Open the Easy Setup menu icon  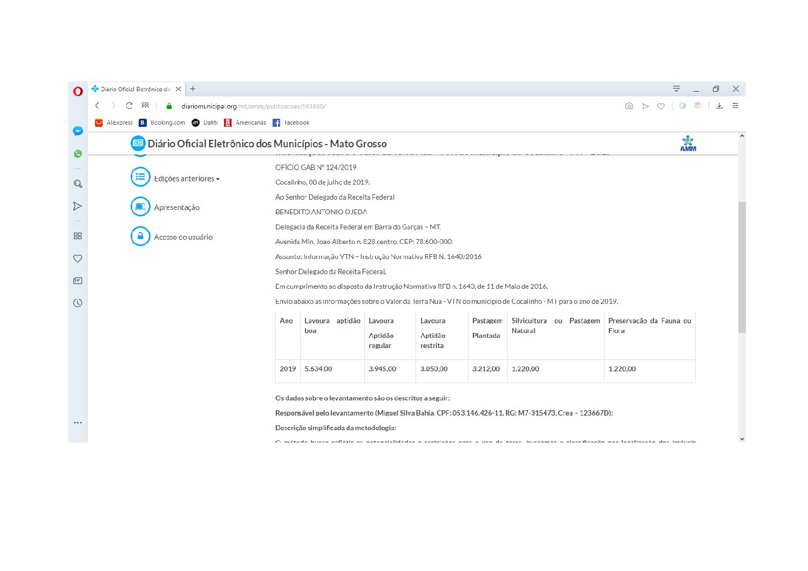(x=735, y=106)
